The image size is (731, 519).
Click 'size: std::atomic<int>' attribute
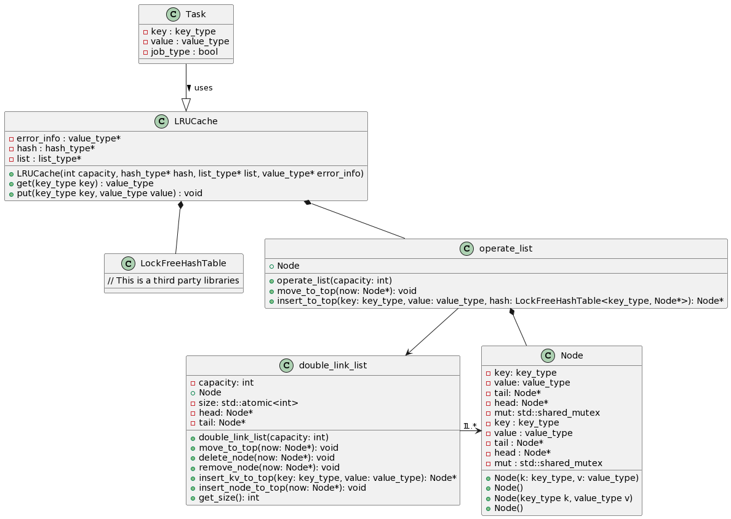[249, 403]
